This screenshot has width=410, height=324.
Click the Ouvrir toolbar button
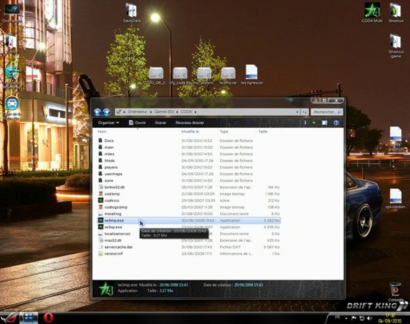point(138,123)
